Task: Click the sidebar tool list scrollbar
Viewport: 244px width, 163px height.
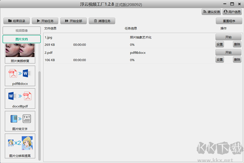Action: pyautogui.click(x=39, y=115)
